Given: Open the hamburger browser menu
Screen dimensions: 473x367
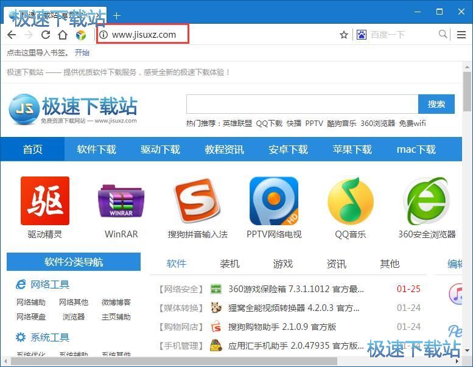Looking at the screenshot, I should click(x=461, y=35).
